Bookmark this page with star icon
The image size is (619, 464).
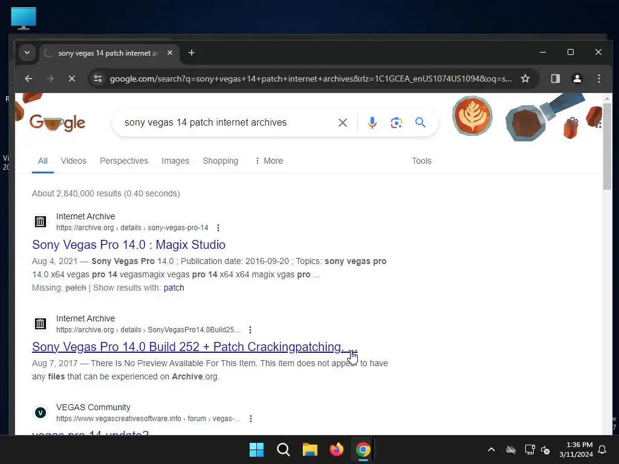tap(525, 79)
